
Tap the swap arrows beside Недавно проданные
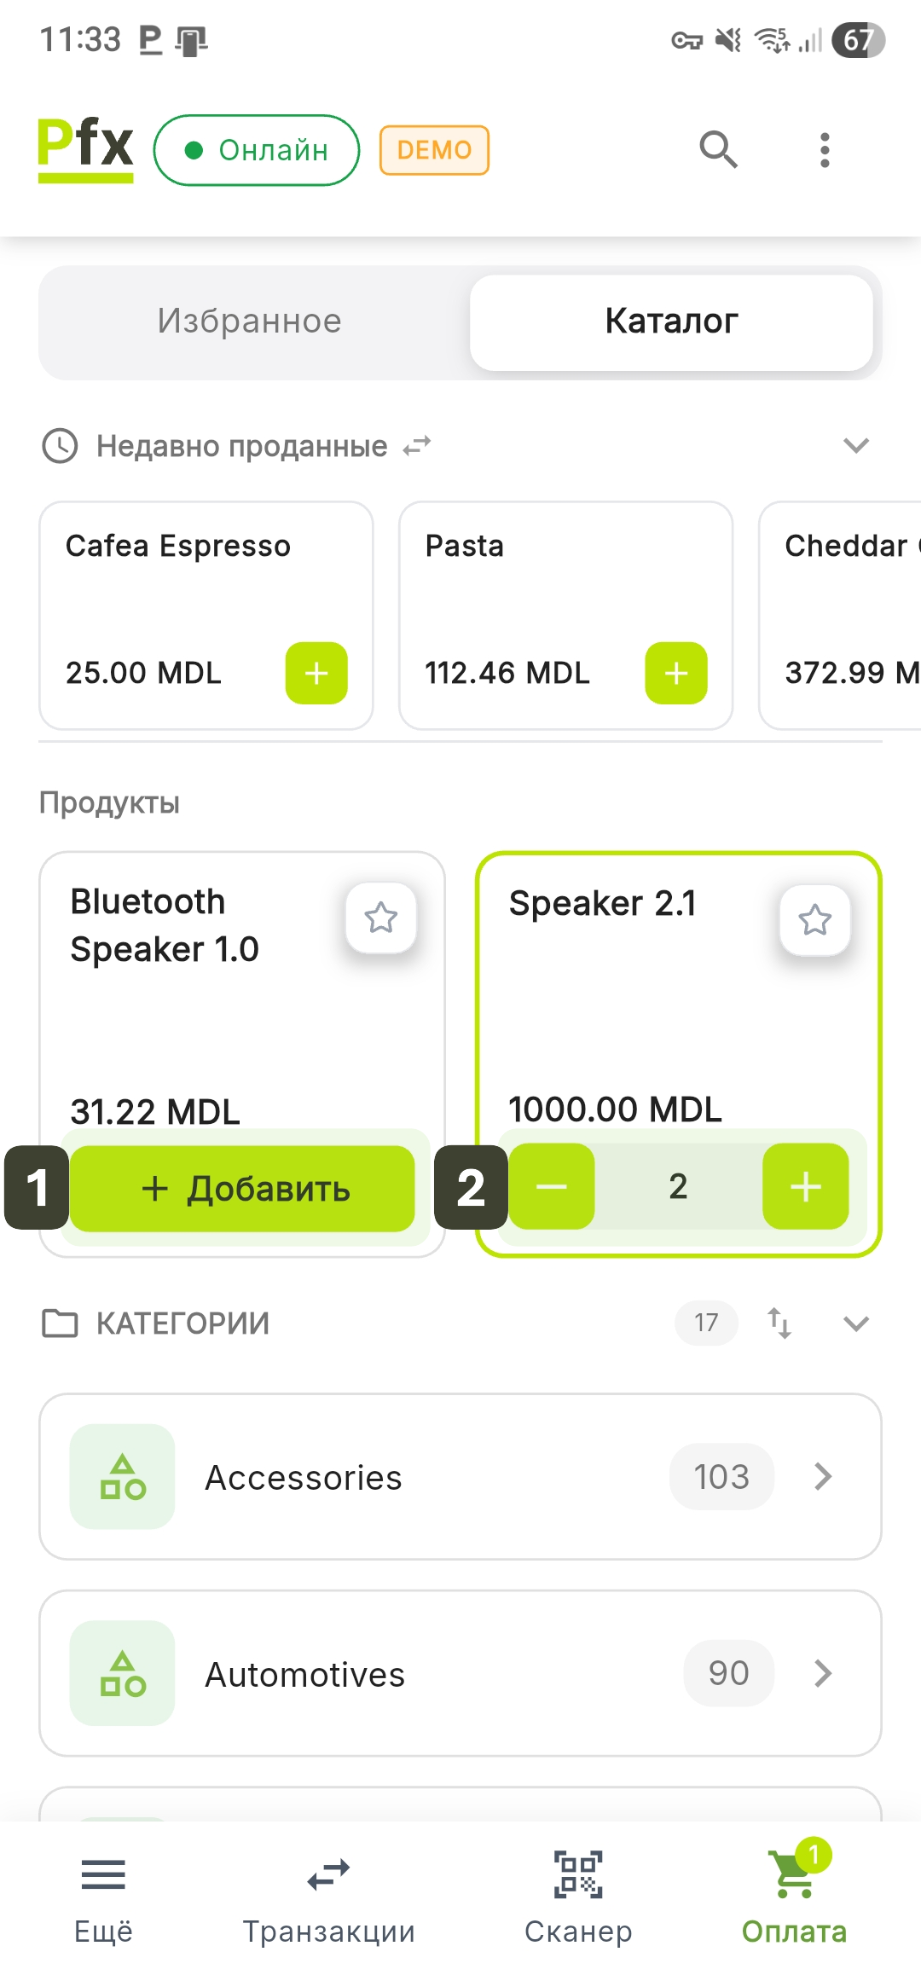(417, 446)
